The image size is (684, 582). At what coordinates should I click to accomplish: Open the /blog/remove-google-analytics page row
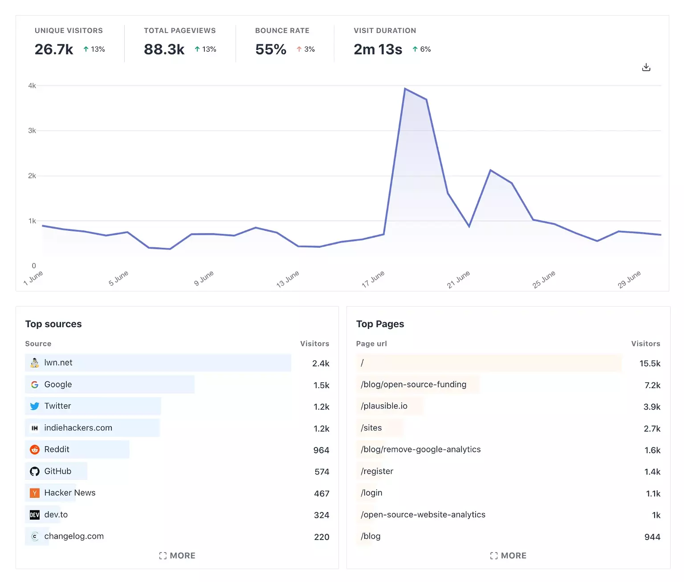click(421, 450)
